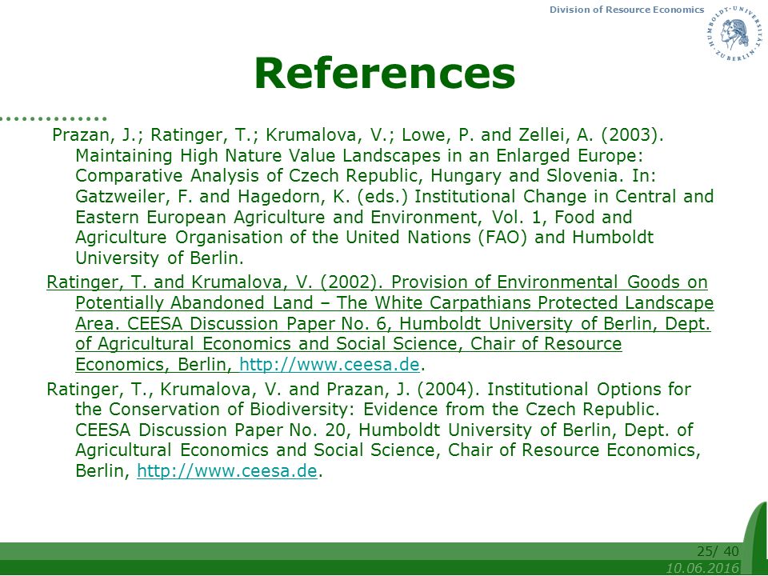The width and height of the screenshot is (768, 576).
Task: Open the ceesa.de link in 2002 reference
Action: click(x=329, y=365)
